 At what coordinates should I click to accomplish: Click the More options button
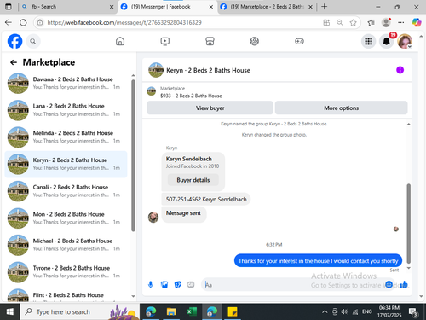point(342,108)
